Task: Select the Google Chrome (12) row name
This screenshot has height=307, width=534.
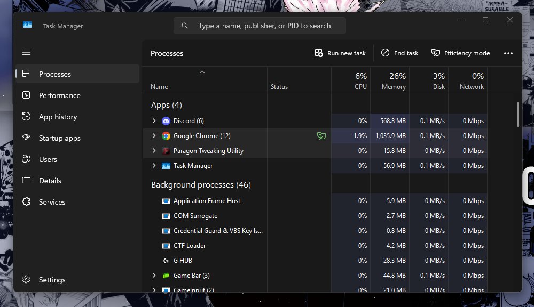Action: (202, 136)
